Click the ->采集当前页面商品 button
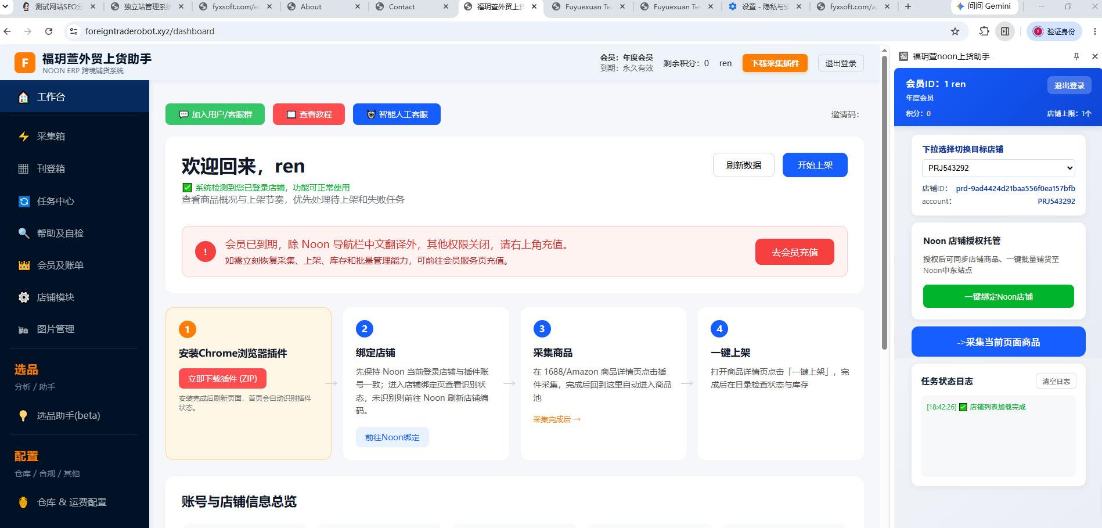 pos(999,342)
